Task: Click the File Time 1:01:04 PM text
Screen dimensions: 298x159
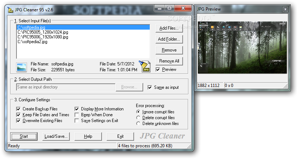Action: (x=118, y=70)
